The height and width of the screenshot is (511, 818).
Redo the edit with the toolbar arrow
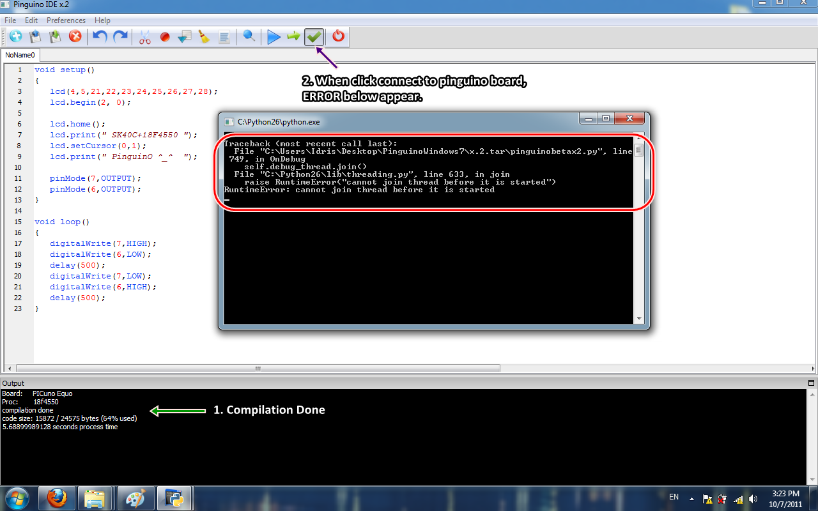(120, 37)
